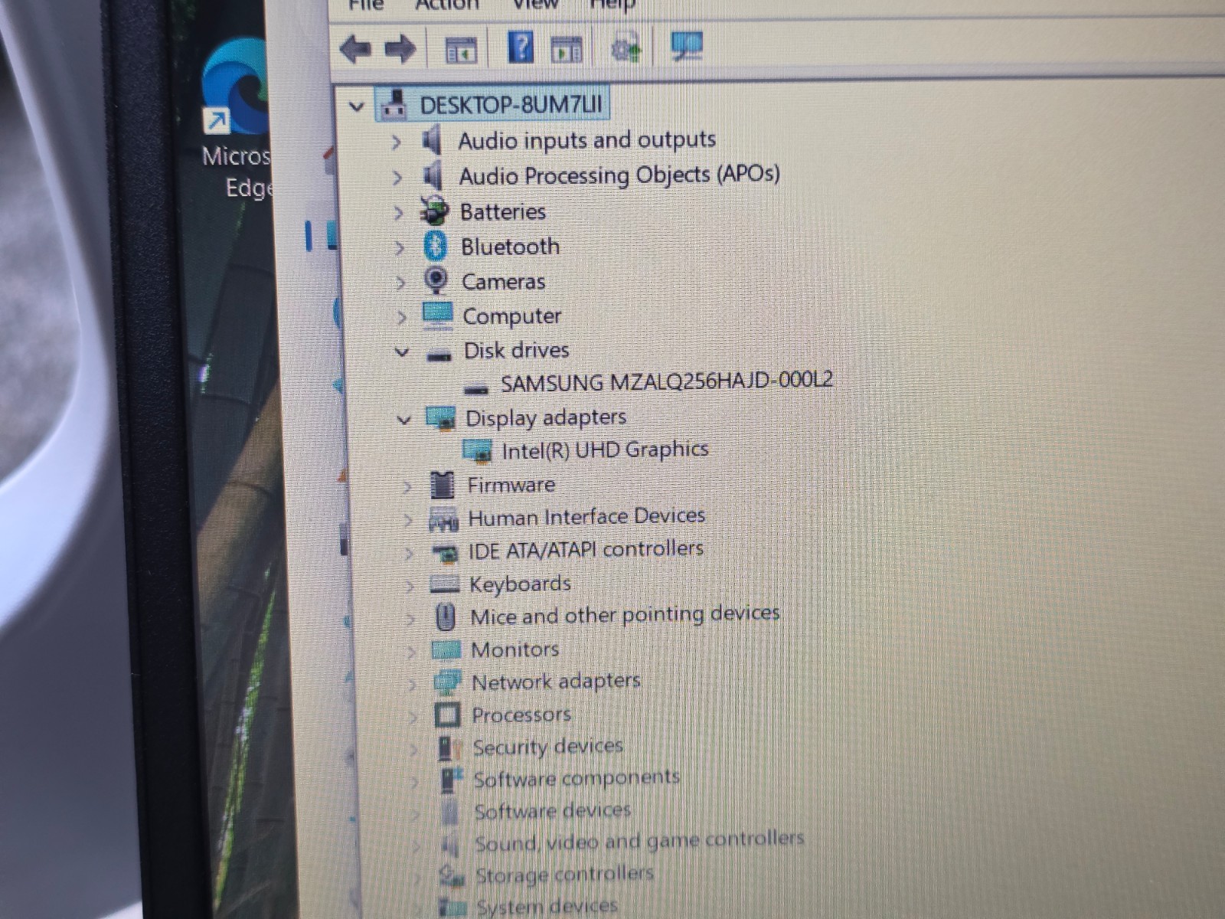This screenshot has height=919, width=1225.
Task: Click the monitor icon beside Computer
Action: point(438,316)
